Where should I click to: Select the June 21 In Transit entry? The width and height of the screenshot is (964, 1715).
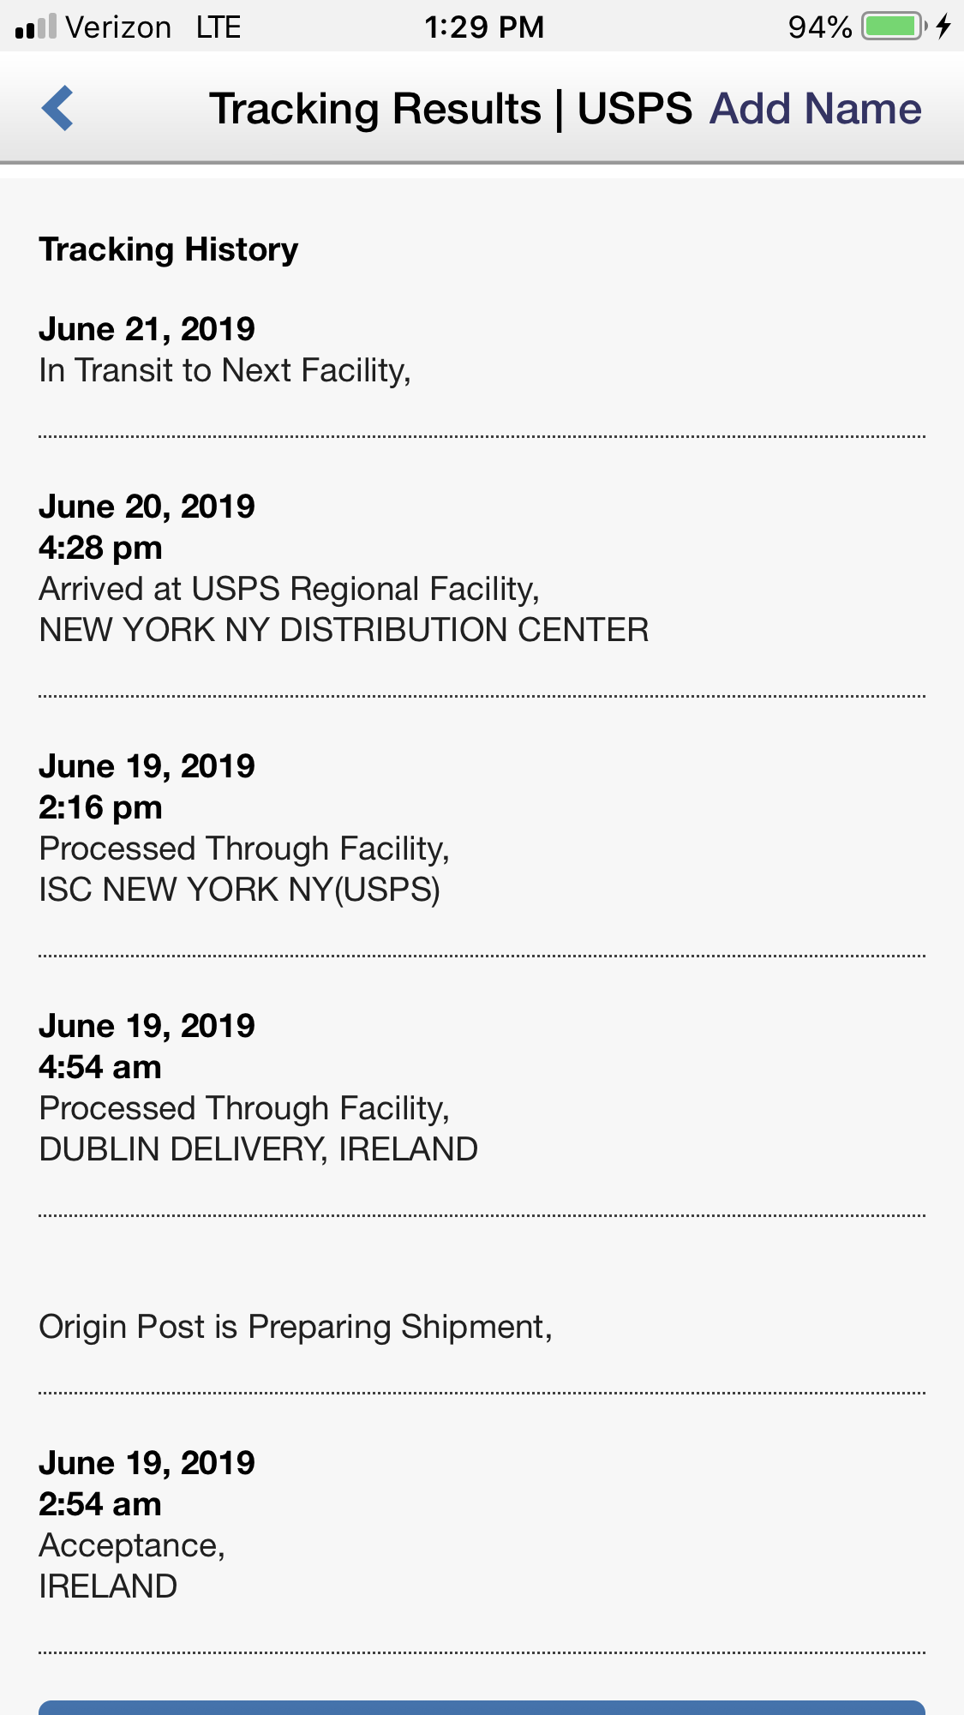pyautogui.click(x=482, y=350)
